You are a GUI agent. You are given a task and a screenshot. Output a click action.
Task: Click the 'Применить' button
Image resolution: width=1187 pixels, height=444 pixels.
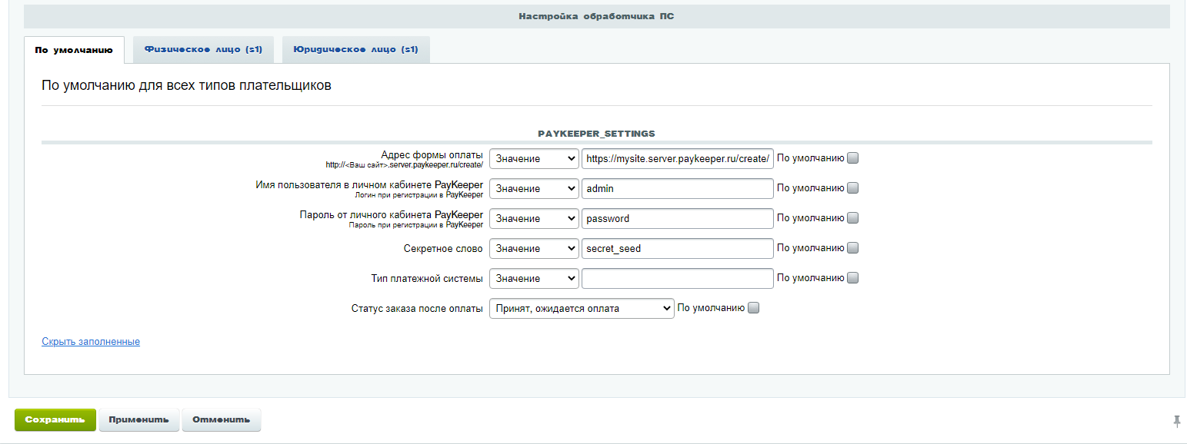(138, 420)
